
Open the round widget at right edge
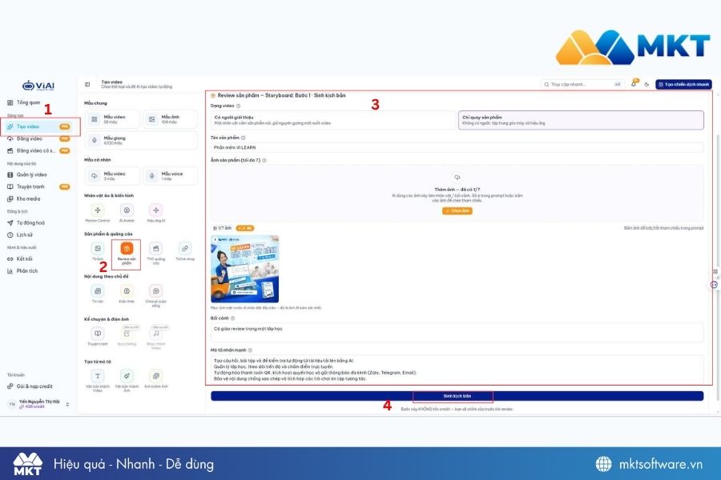coord(714,285)
